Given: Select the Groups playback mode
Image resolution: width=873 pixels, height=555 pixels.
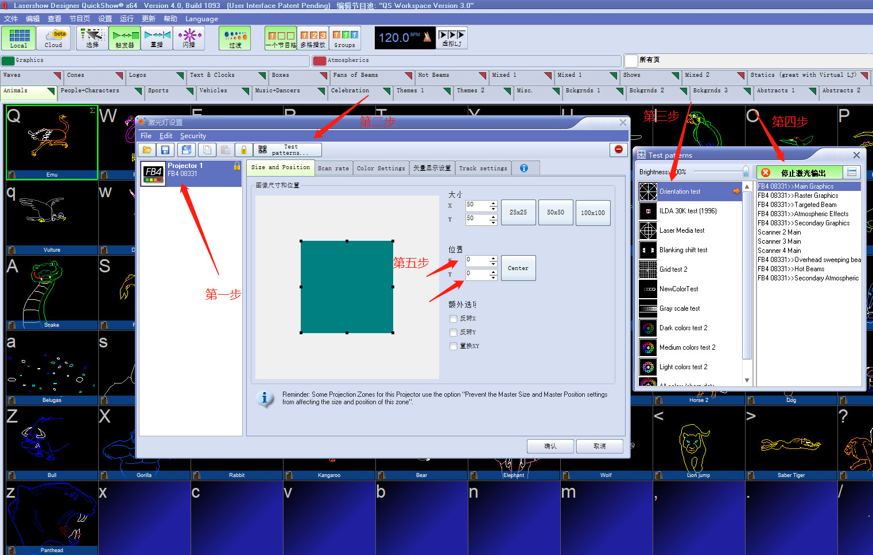Looking at the screenshot, I should (x=345, y=38).
